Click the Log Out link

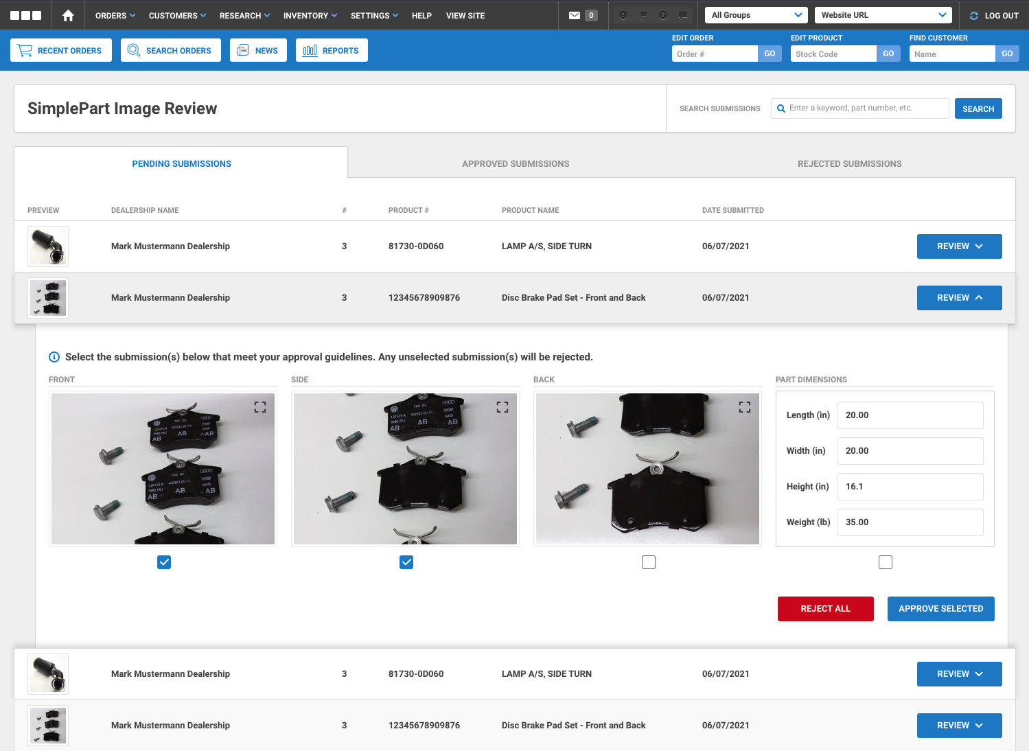1002,16
